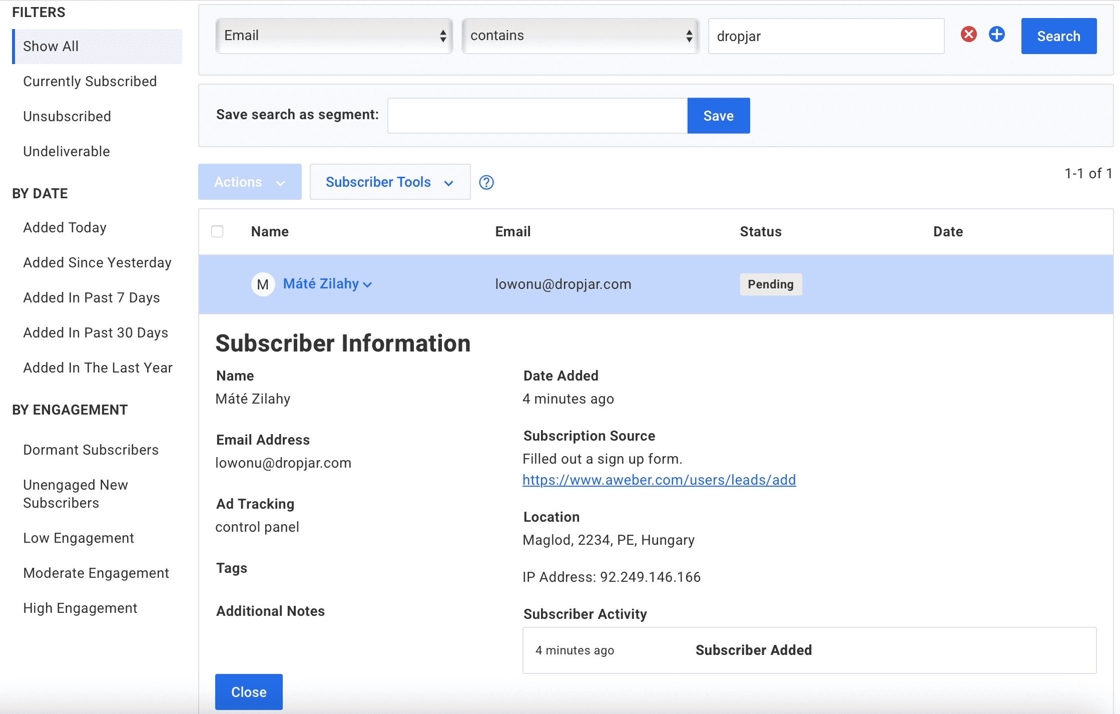Open the aweber.com leads add link
The height and width of the screenshot is (714, 1120).
pyautogui.click(x=659, y=480)
